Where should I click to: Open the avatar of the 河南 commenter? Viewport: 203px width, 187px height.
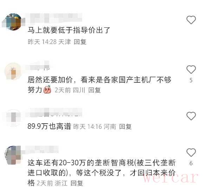13,117
